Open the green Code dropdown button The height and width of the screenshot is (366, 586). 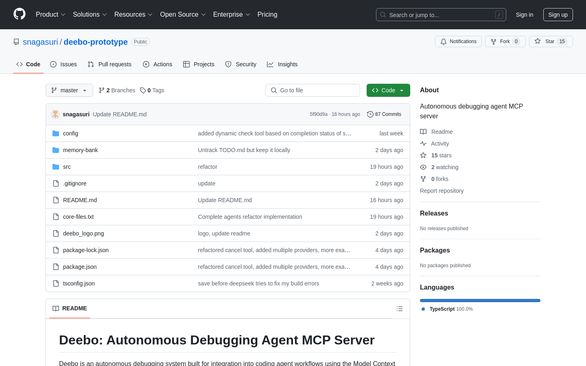(388, 90)
